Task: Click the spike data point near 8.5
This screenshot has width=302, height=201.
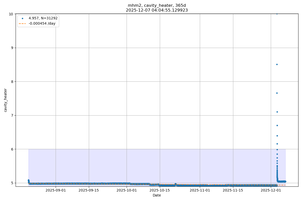Action: (x=277, y=64)
